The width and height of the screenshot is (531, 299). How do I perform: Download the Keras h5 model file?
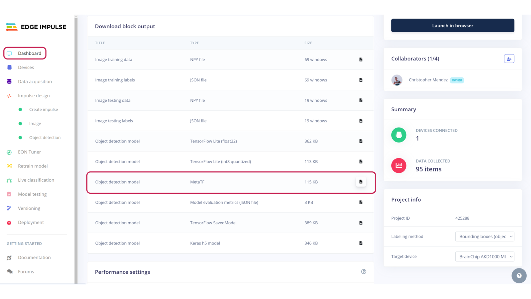[361, 243]
